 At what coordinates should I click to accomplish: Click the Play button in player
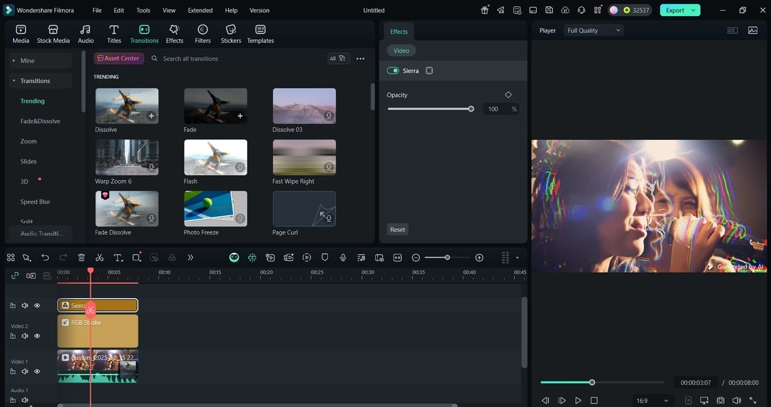point(578,400)
